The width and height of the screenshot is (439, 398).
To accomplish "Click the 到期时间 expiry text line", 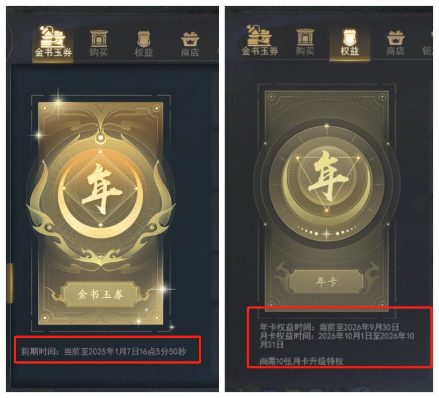I will point(104,351).
